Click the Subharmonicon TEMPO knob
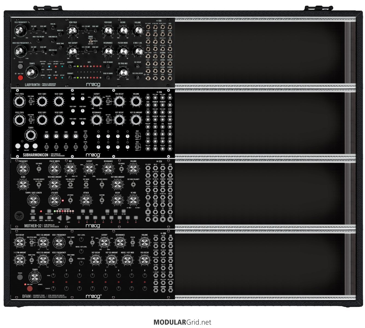This screenshot has width=365, height=328. point(31,135)
